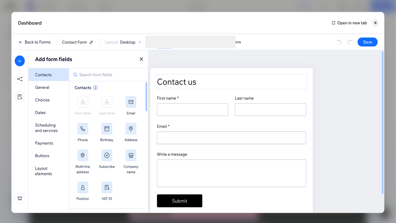The height and width of the screenshot is (223, 396).
Task: Click the Contact Form title text
Action: click(x=74, y=42)
